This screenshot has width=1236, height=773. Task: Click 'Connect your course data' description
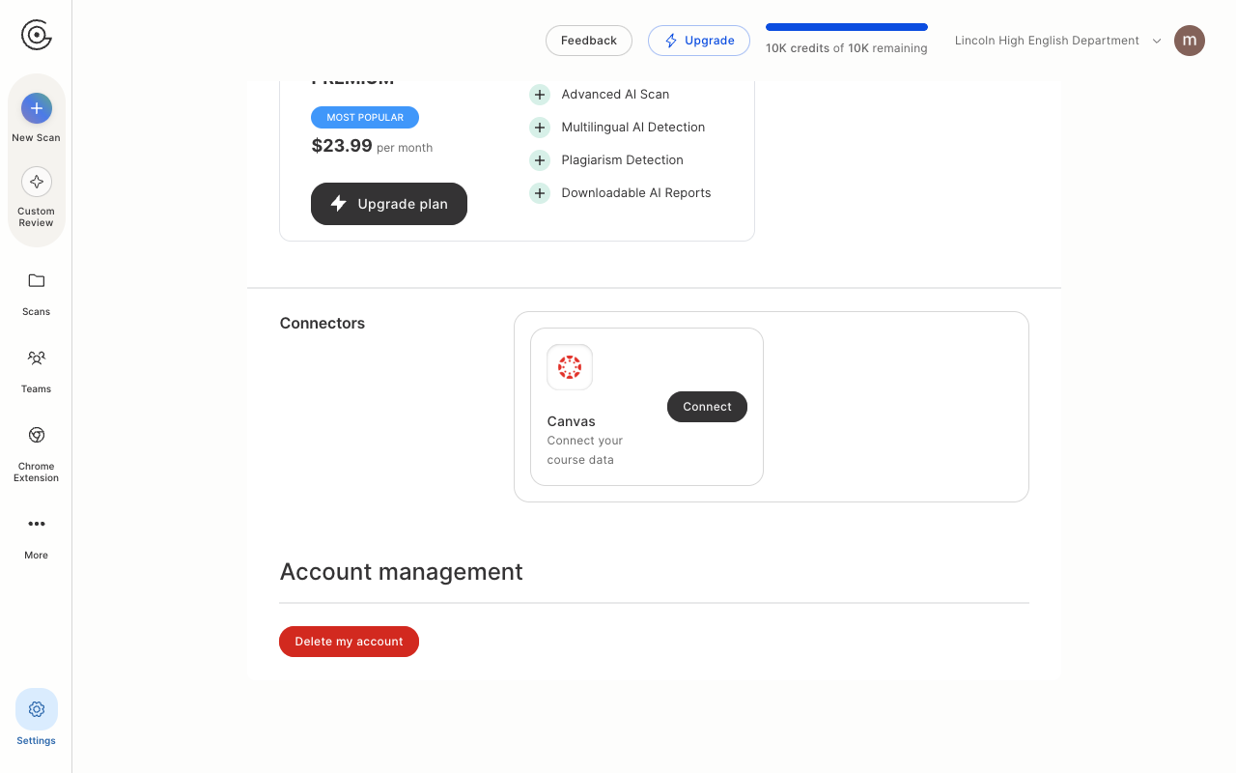585,450
